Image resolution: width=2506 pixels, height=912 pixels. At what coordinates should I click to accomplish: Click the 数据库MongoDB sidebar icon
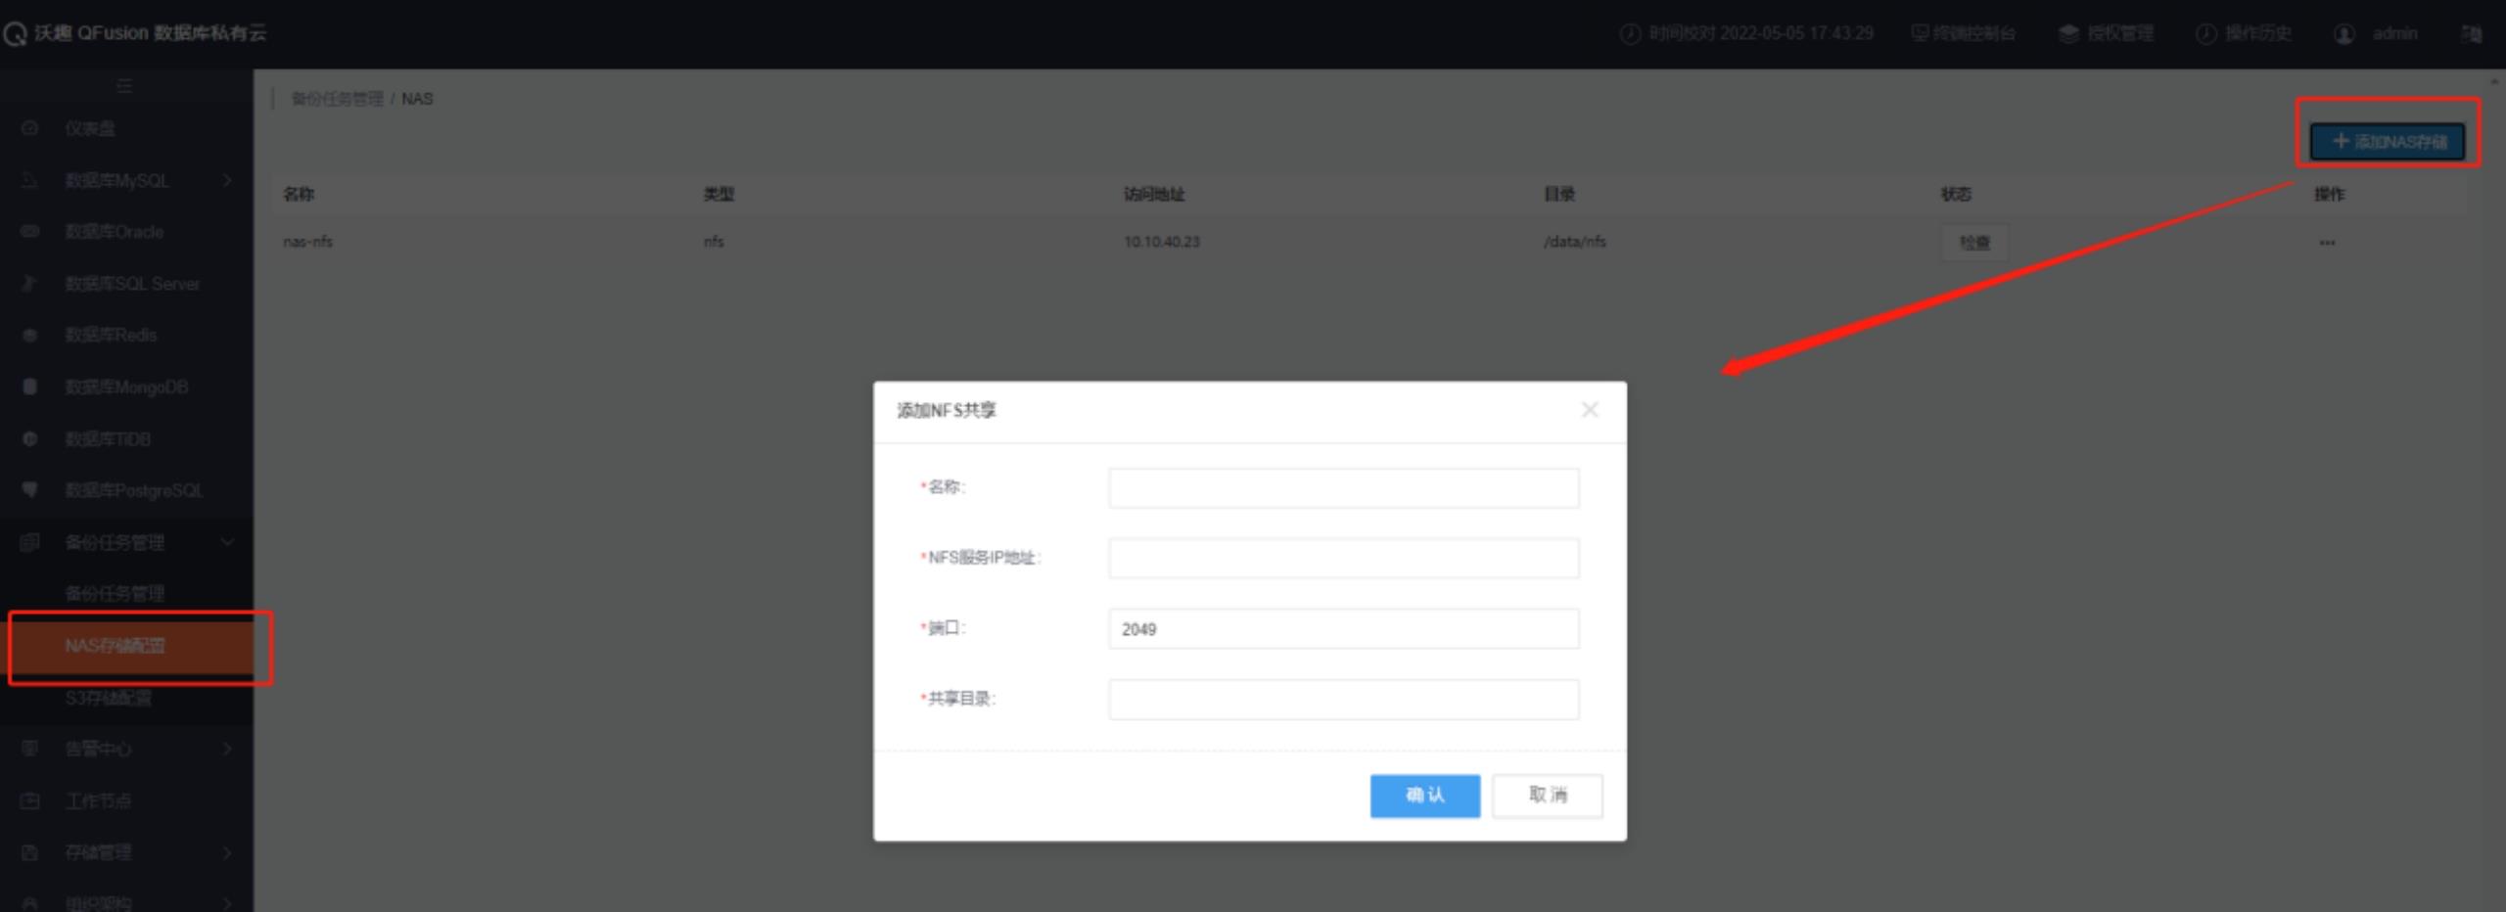30,387
